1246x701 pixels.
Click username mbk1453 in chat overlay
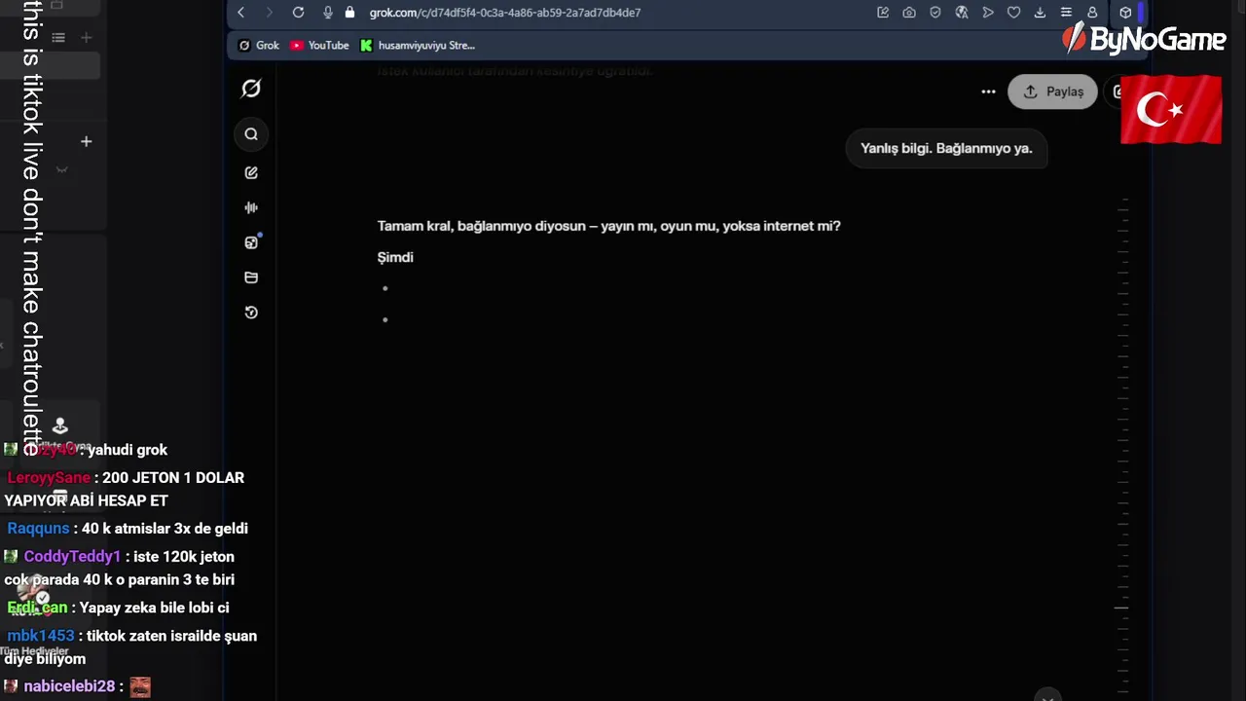pyautogui.click(x=41, y=636)
